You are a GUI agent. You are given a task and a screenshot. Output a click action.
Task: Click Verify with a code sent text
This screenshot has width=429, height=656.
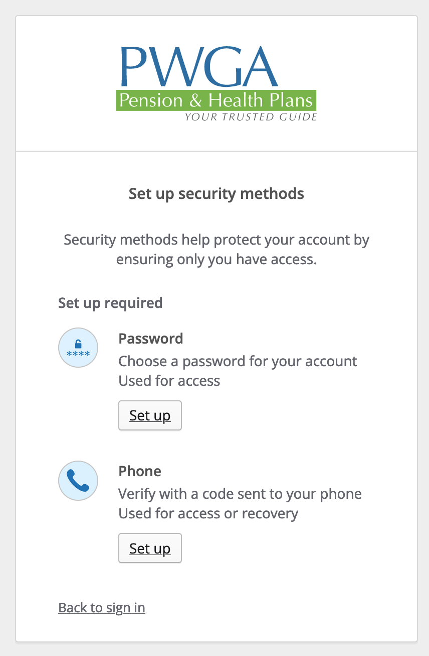(240, 494)
